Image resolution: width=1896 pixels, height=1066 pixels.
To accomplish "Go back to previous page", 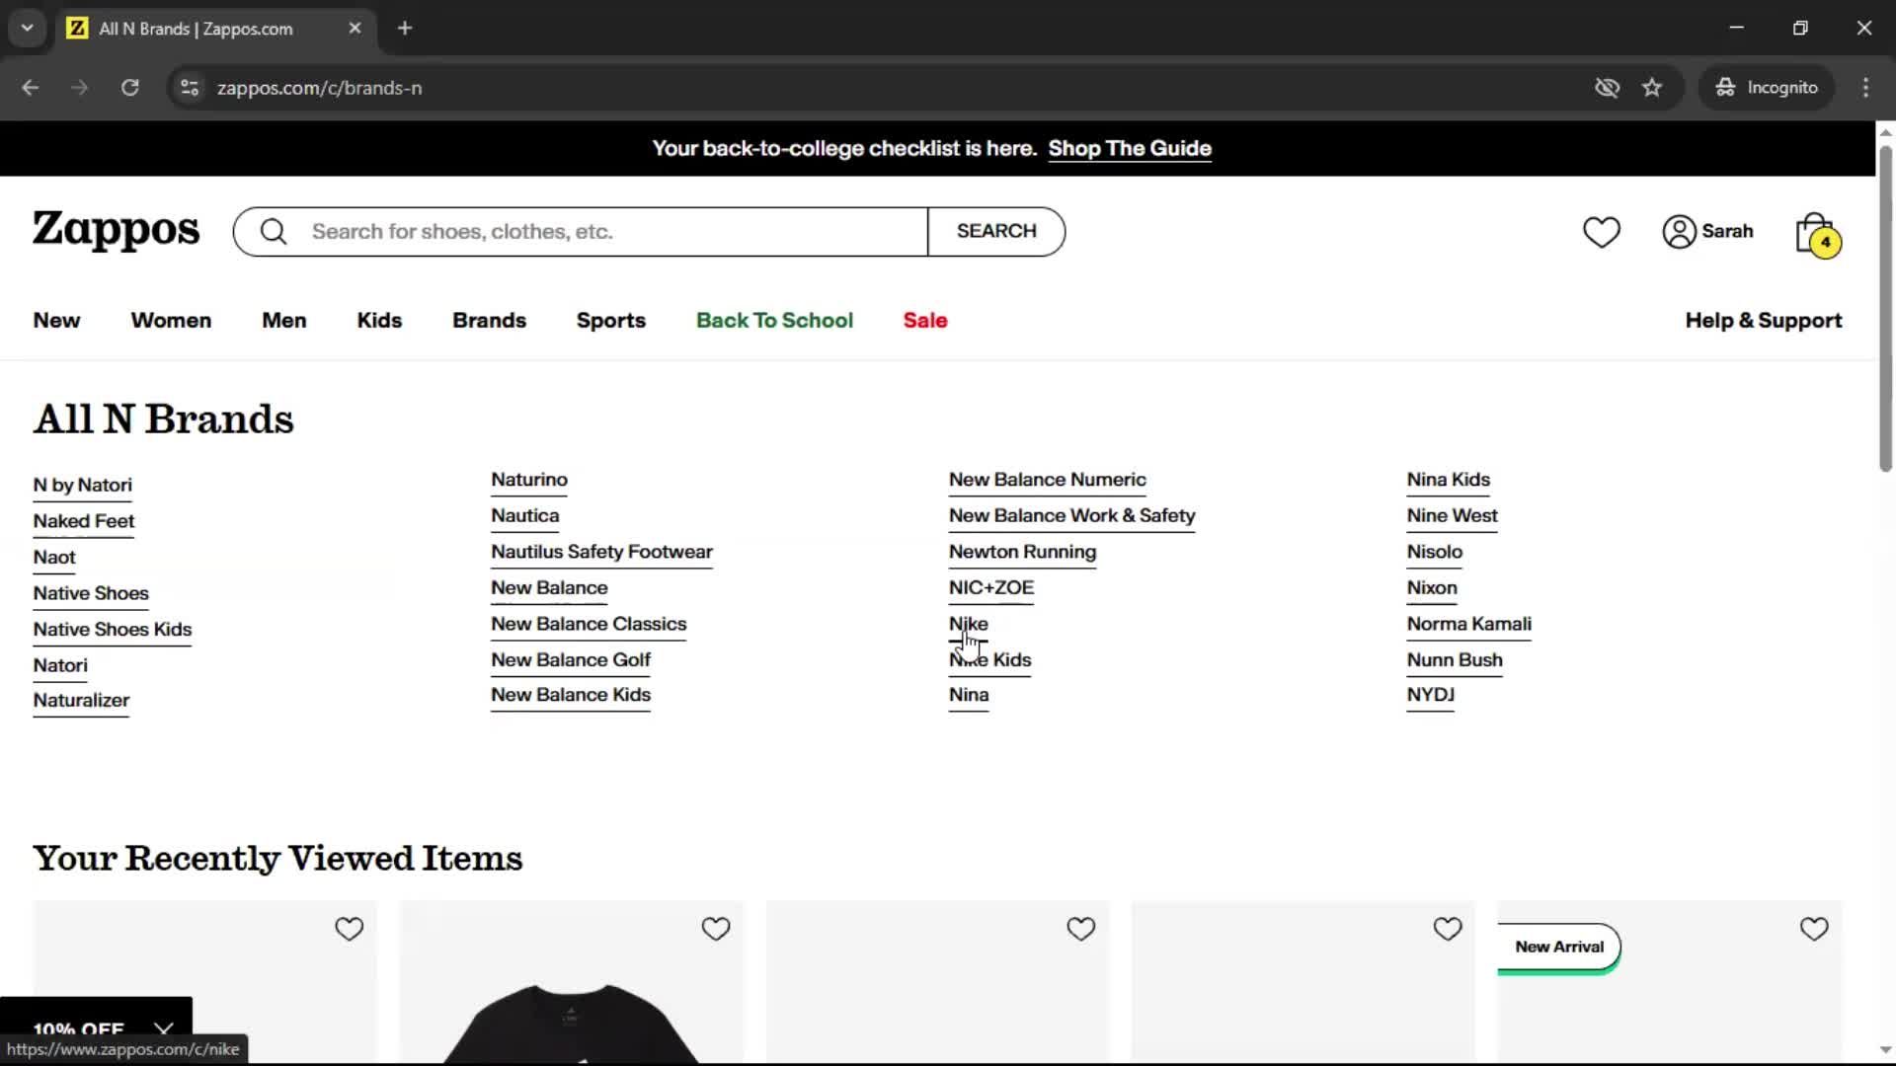I will click(x=31, y=88).
